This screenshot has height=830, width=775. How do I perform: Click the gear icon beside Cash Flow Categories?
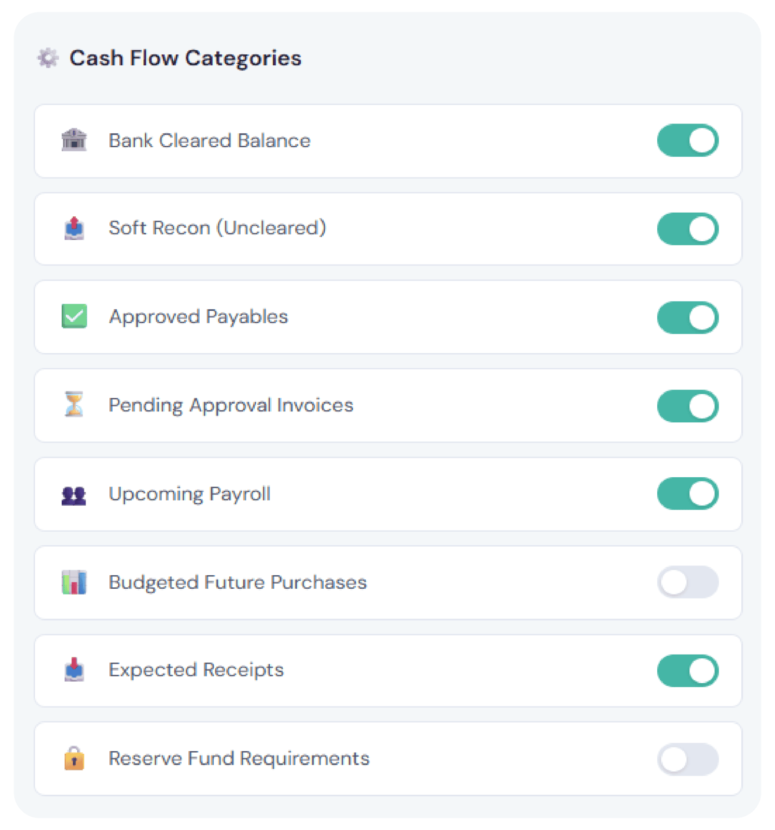(x=48, y=58)
